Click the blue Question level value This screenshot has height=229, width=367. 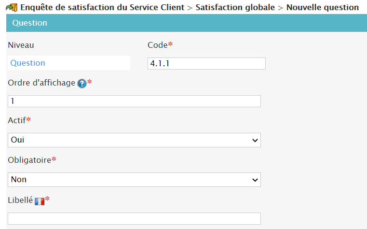(28, 63)
